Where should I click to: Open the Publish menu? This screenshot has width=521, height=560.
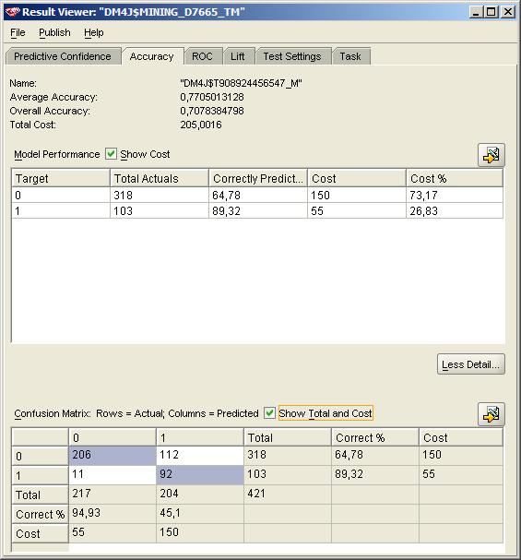pos(54,32)
